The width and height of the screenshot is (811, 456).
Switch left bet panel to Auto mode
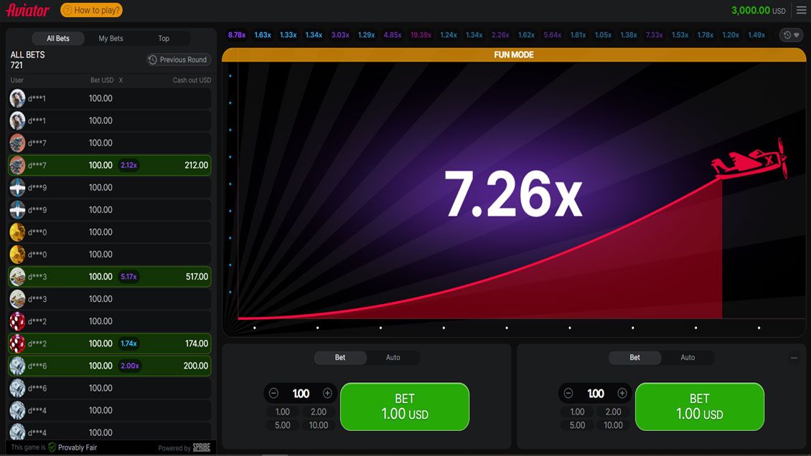pos(393,358)
